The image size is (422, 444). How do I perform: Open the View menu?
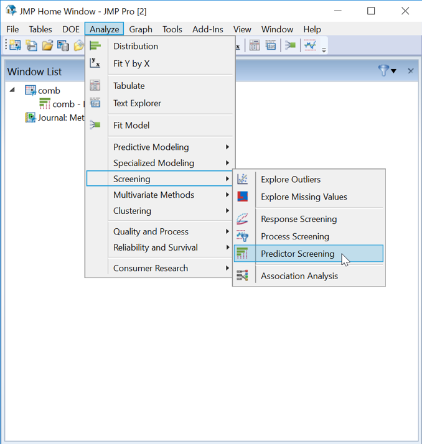point(242,29)
